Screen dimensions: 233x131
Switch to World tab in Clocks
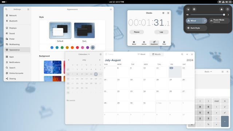(134, 43)
